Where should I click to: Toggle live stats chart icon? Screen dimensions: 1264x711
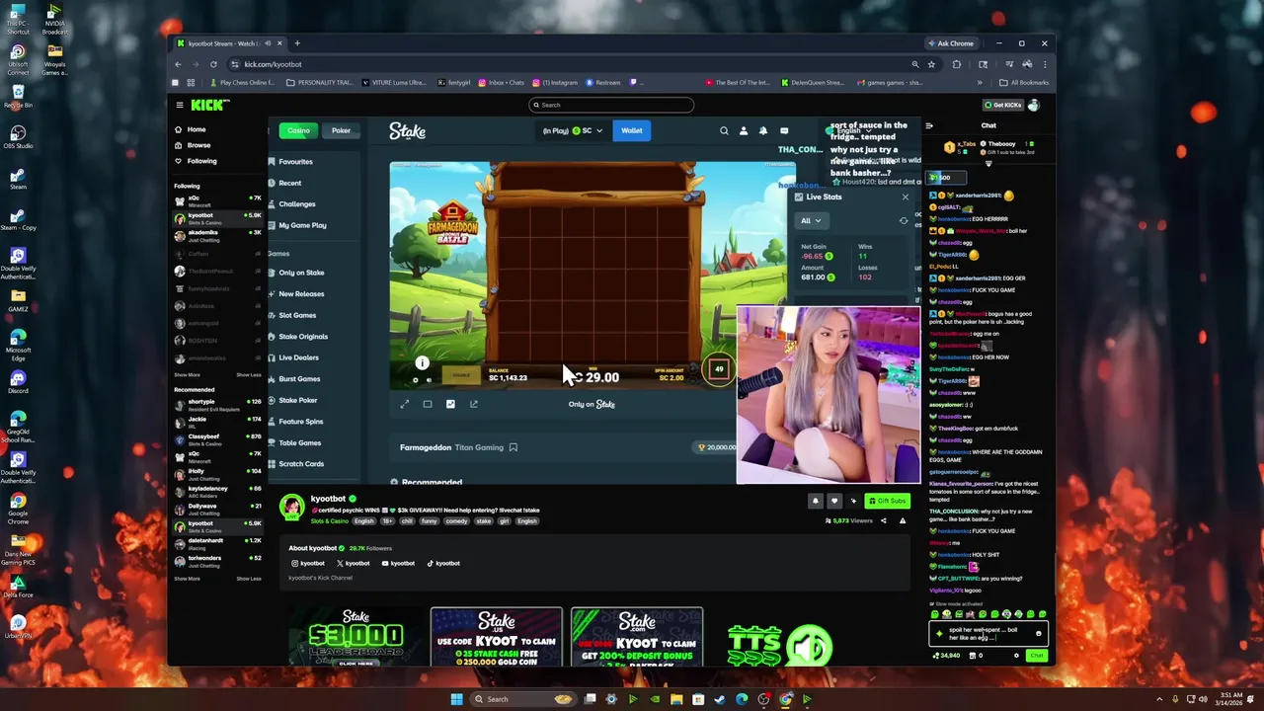pyautogui.click(x=450, y=404)
